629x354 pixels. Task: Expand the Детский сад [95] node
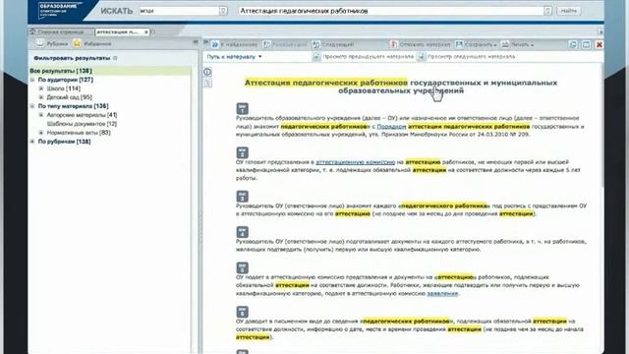pos(41,97)
